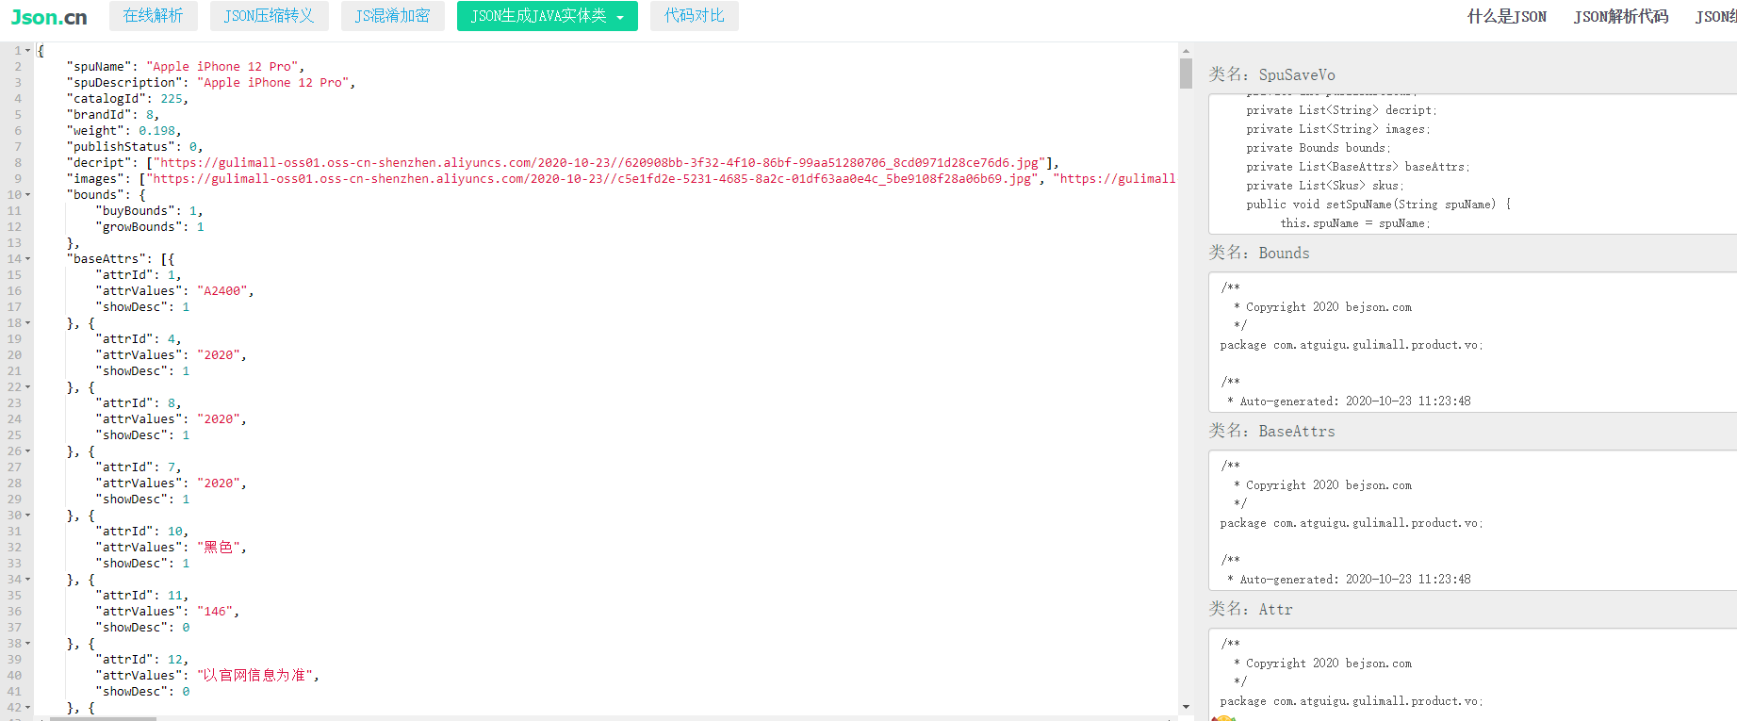Select the JS混淆加密 tab
This screenshot has height=721, width=1737.
(x=392, y=16)
